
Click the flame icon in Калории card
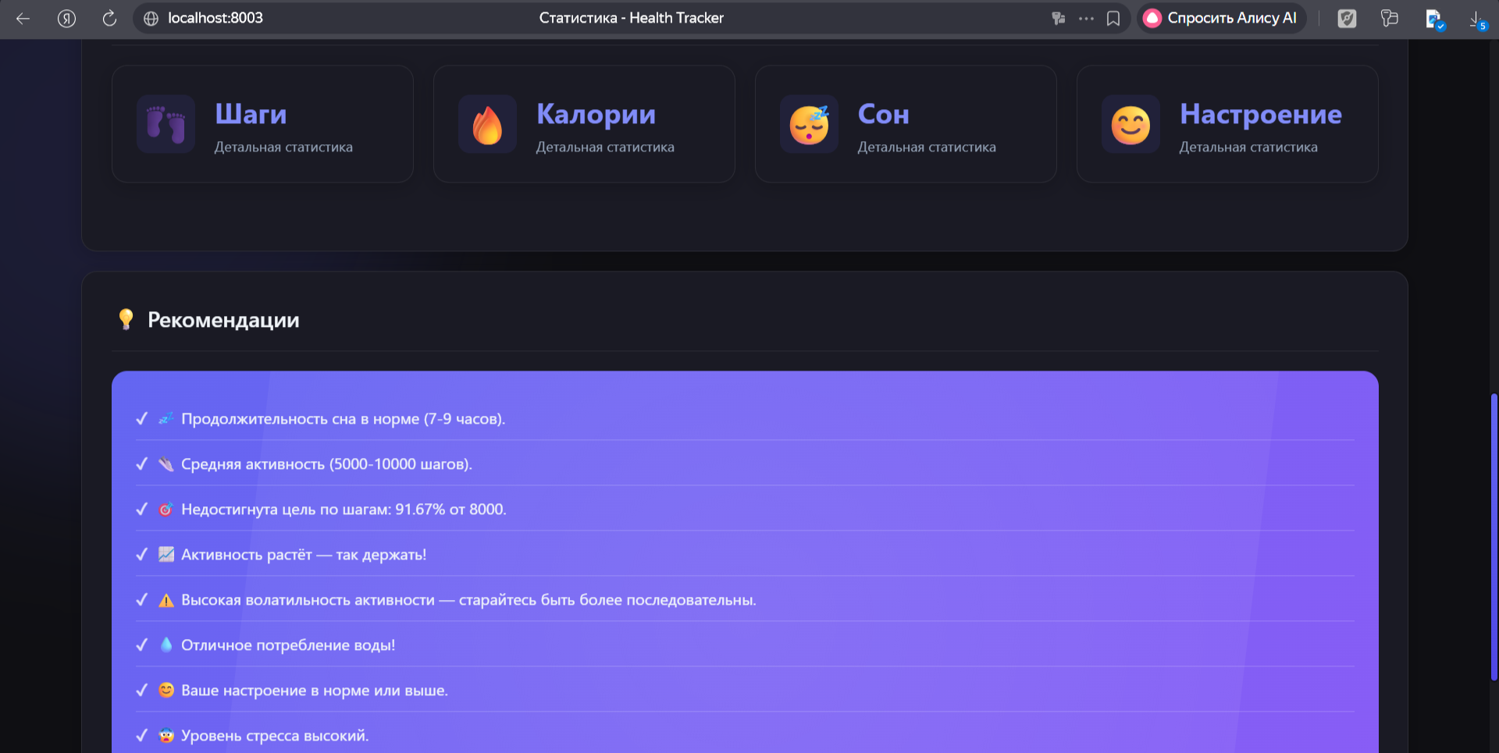487,124
